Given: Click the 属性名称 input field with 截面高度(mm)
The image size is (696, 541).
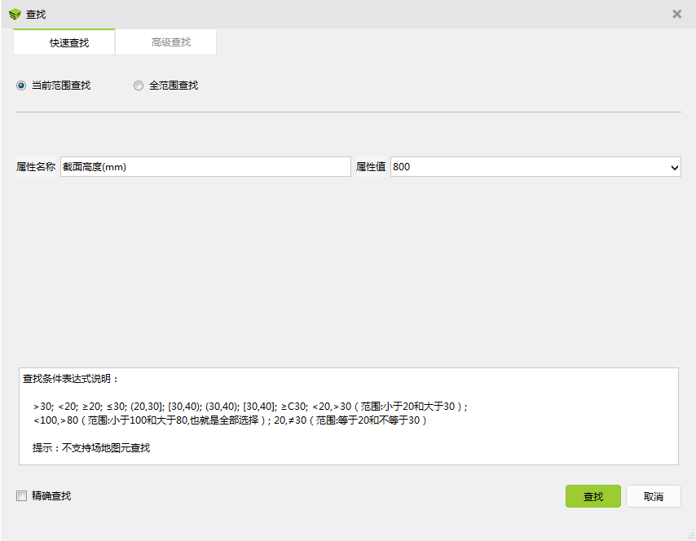Looking at the screenshot, I should [x=205, y=167].
